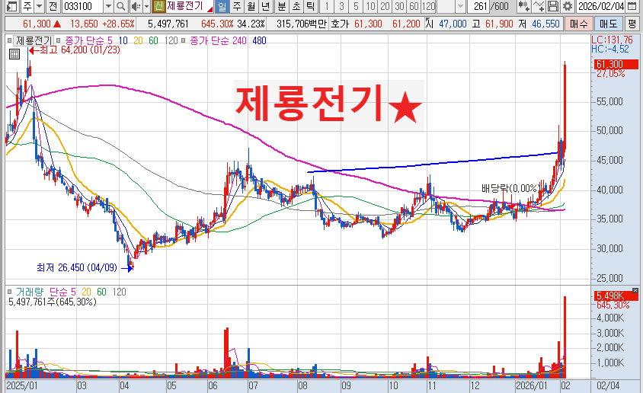Image resolution: width=643 pixels, height=393 pixels.
Task: Save chart with the floppy disk icon
Action: 553,6
